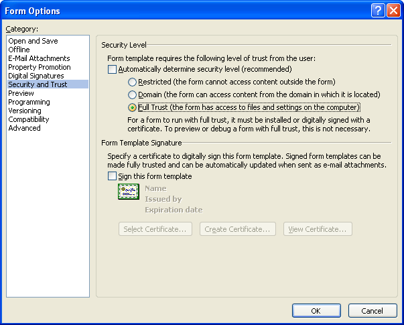Go to Digital Signatures category
This screenshot has height=325, width=404.
tap(36, 76)
